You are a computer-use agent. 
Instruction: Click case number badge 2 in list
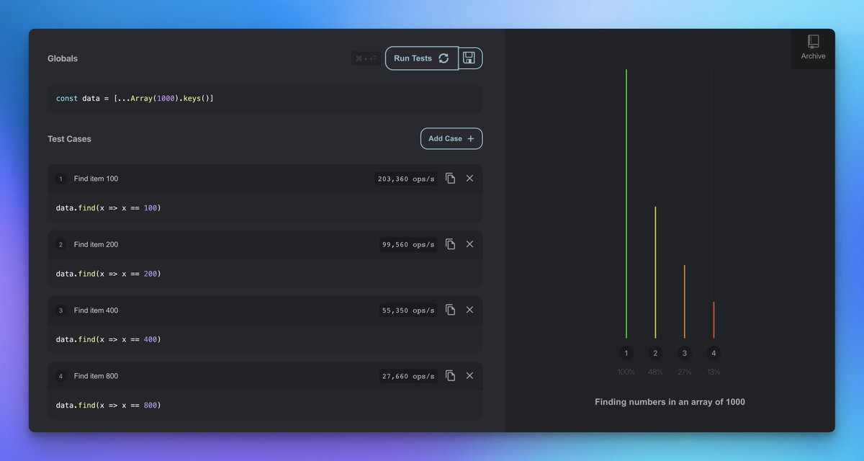(60, 245)
